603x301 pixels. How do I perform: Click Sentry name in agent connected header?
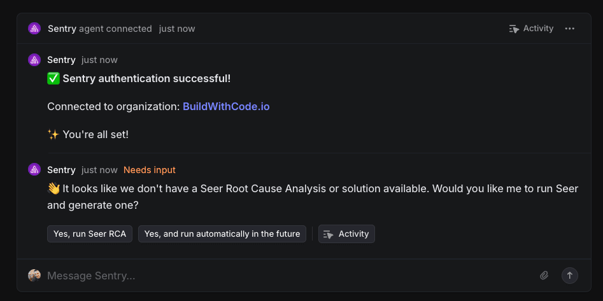click(x=62, y=29)
